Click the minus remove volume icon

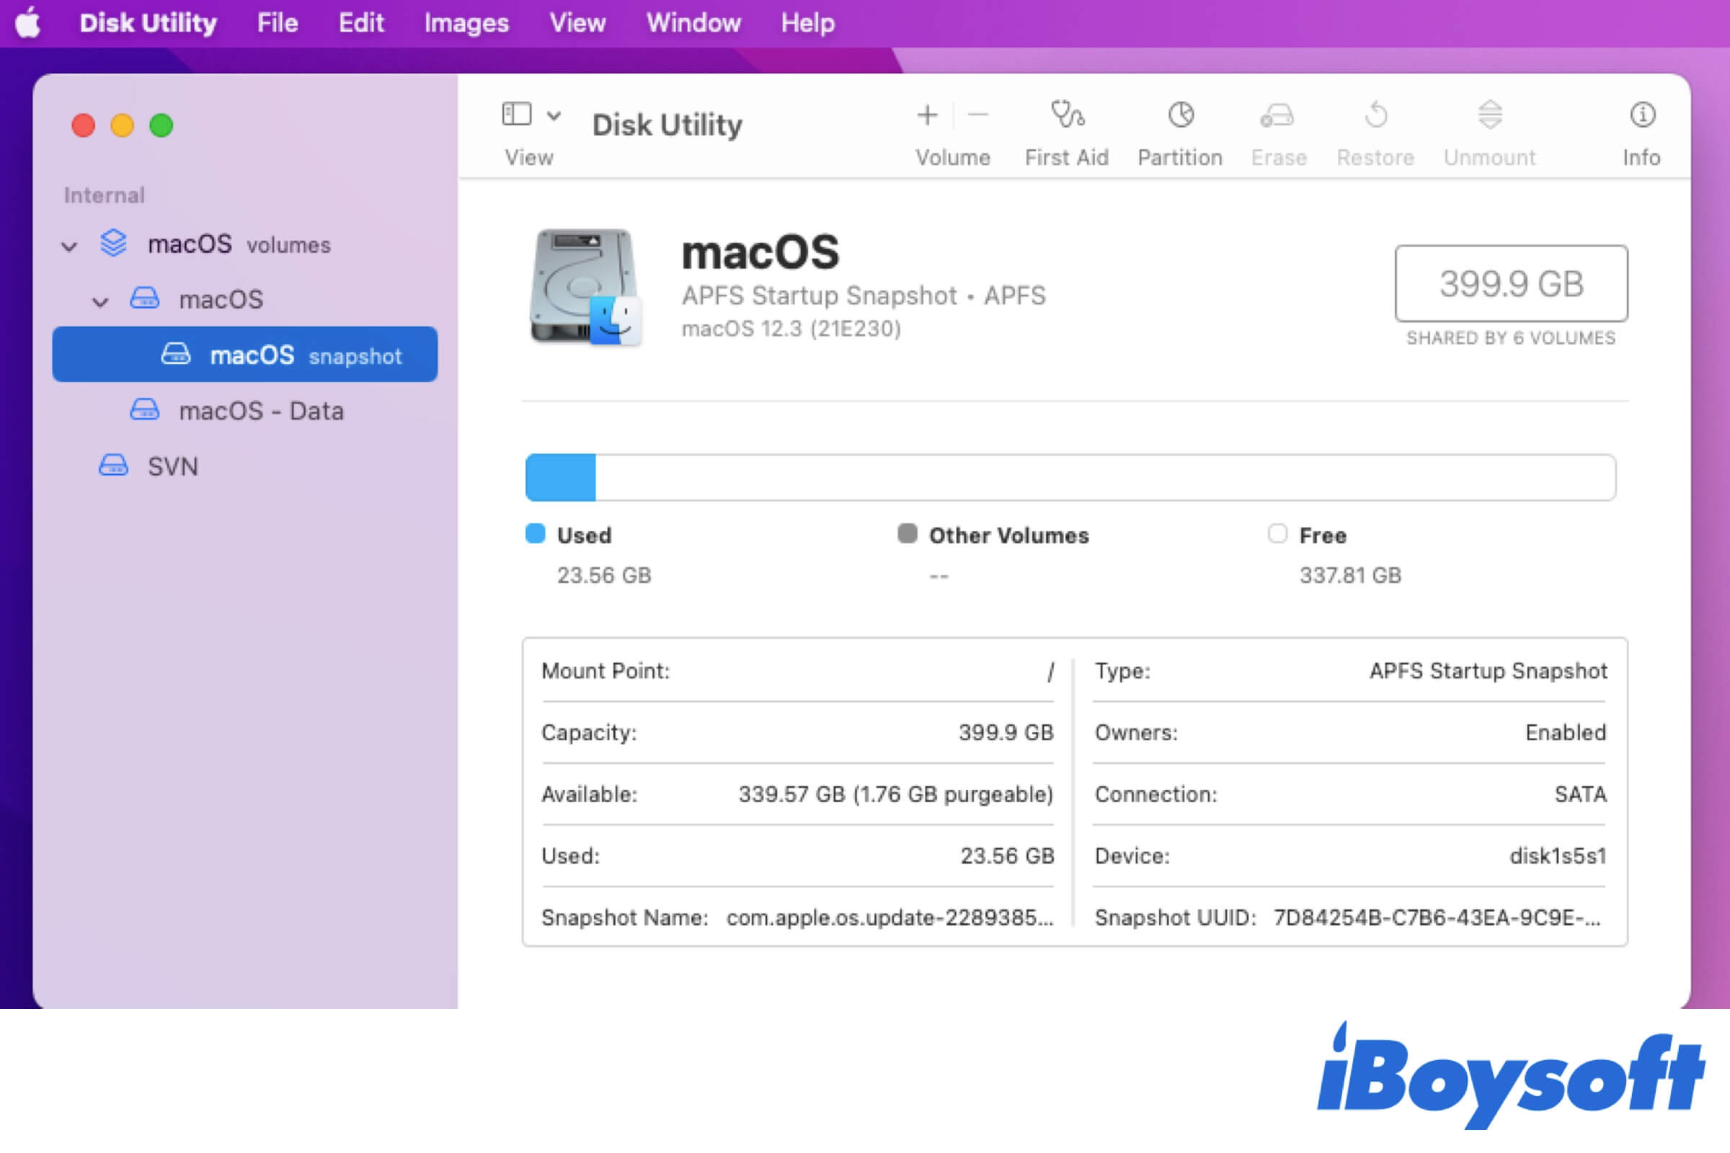[x=977, y=115]
